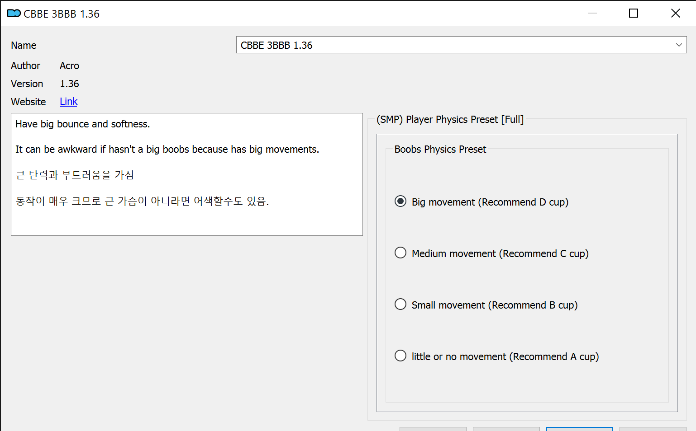Viewport: 696px width, 431px height.
Task: Maximize the CBBE 3BBB installer window
Action: 634,13
